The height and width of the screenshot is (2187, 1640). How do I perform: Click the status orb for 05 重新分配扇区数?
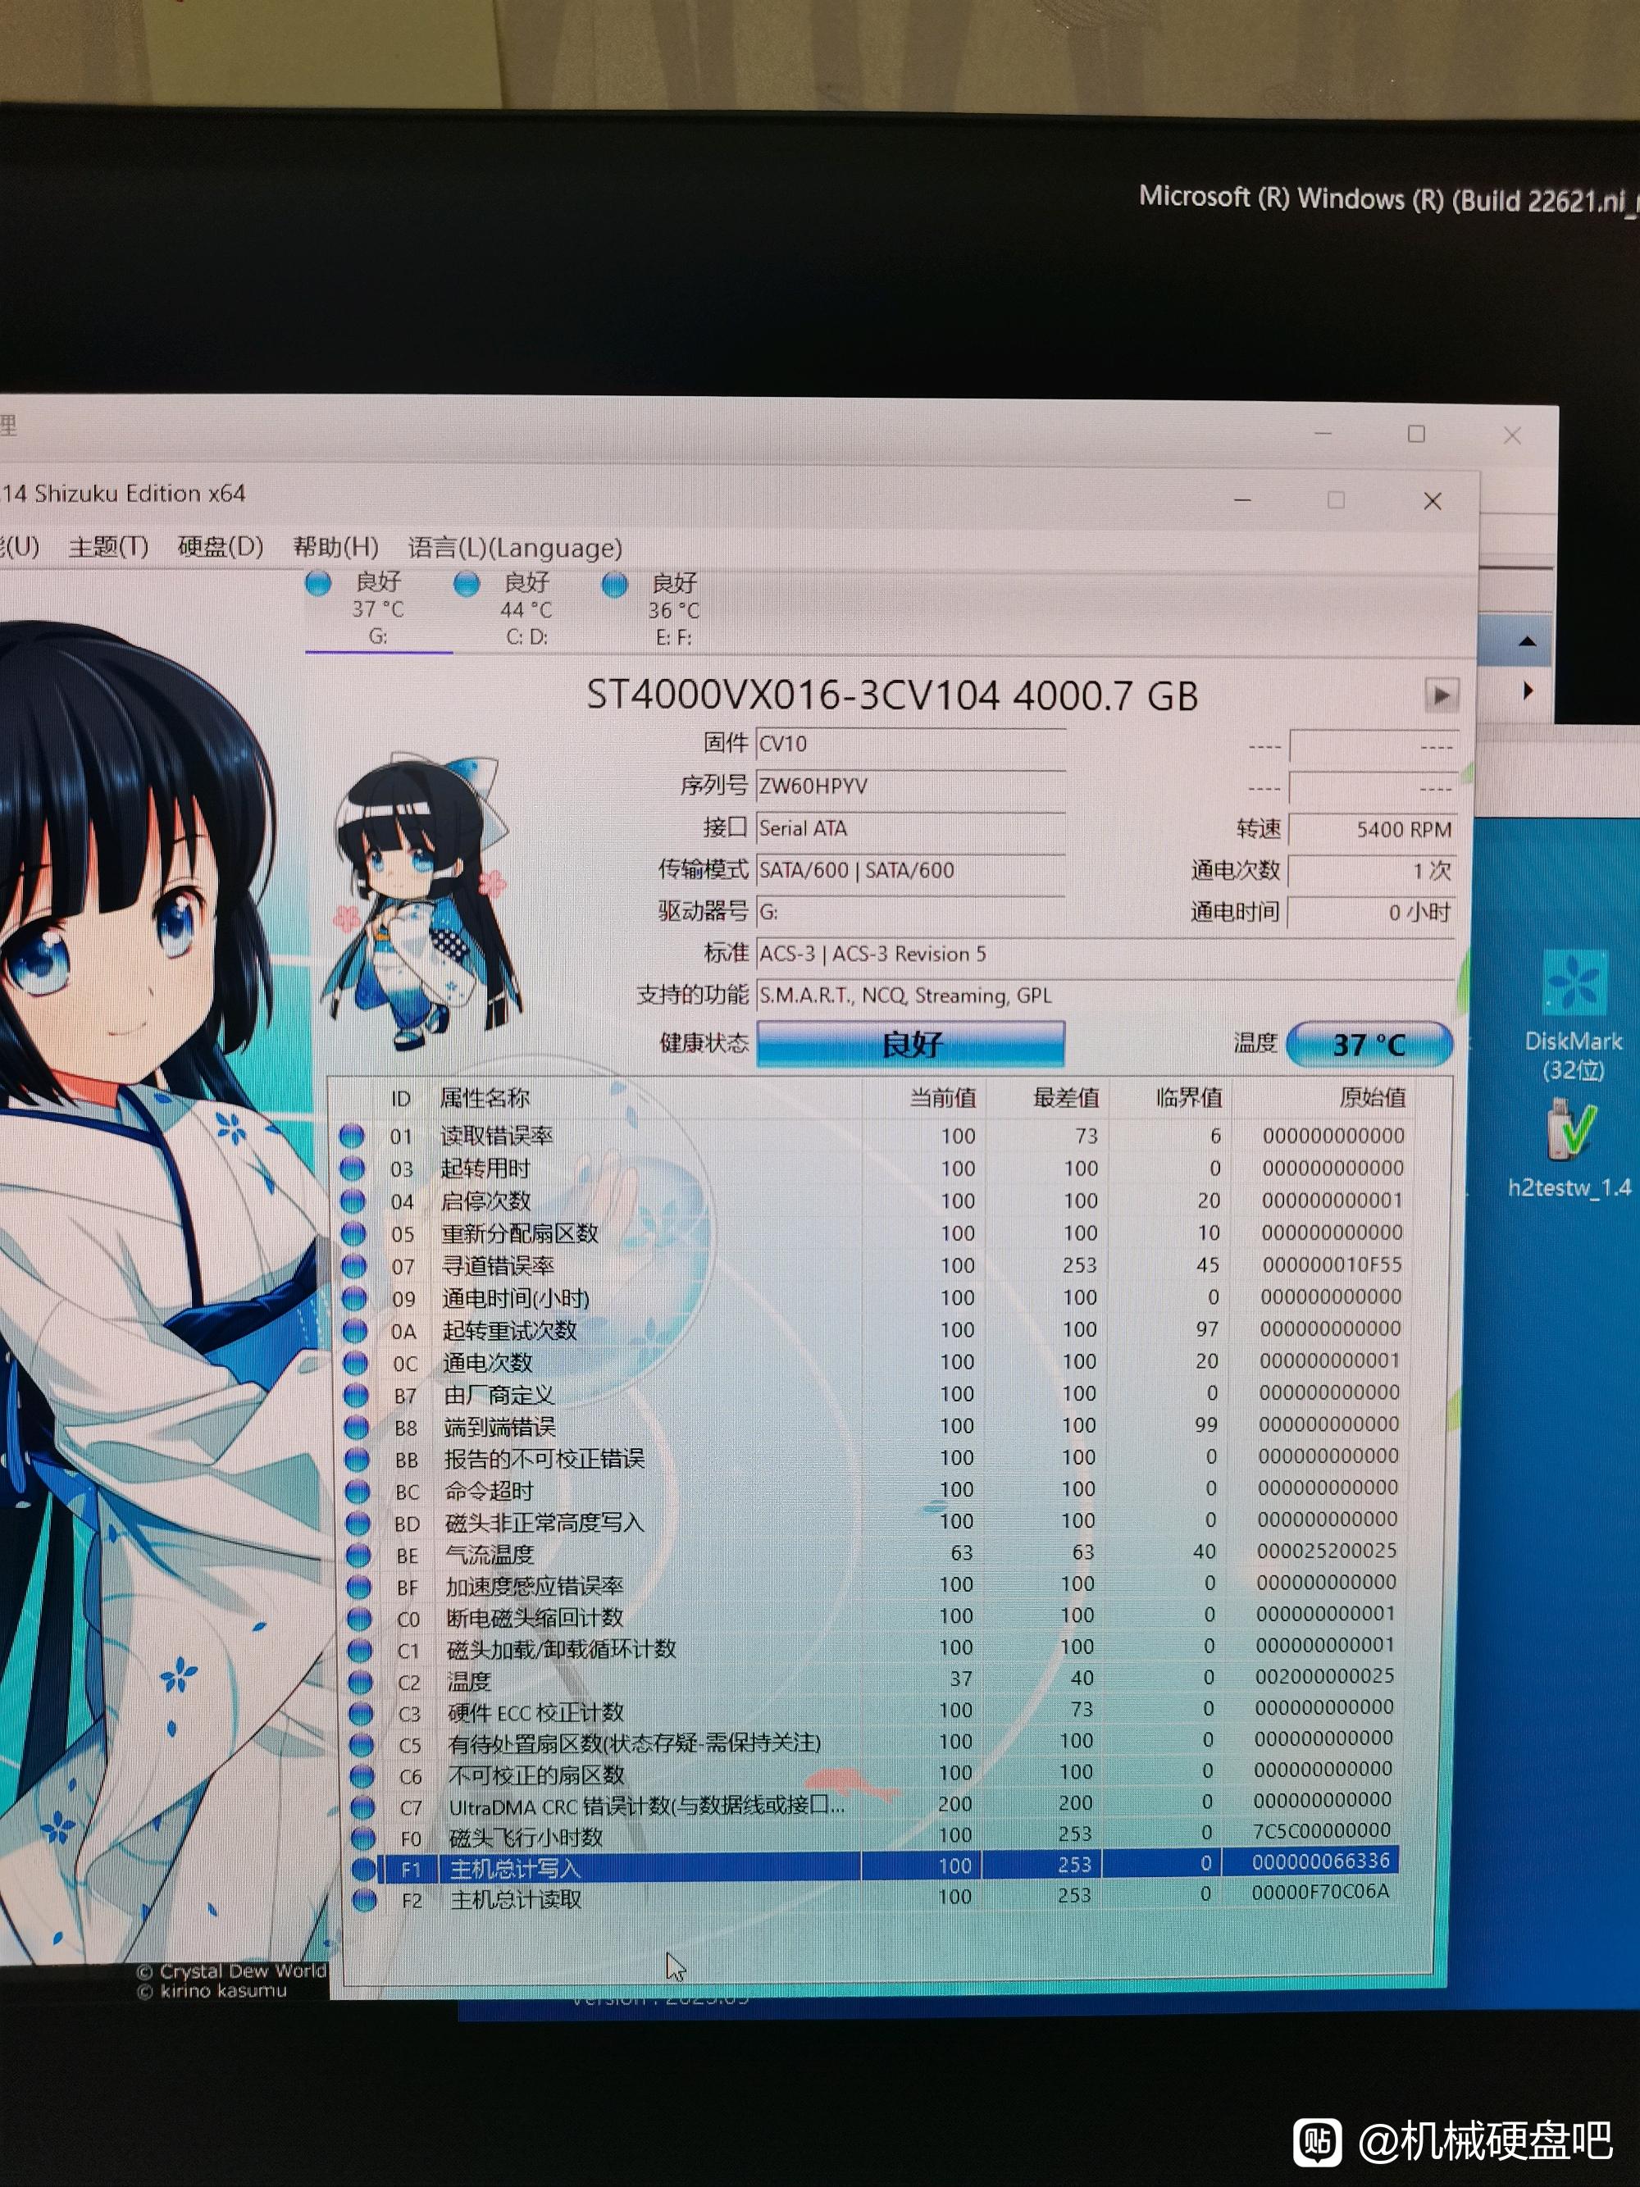coord(354,1234)
